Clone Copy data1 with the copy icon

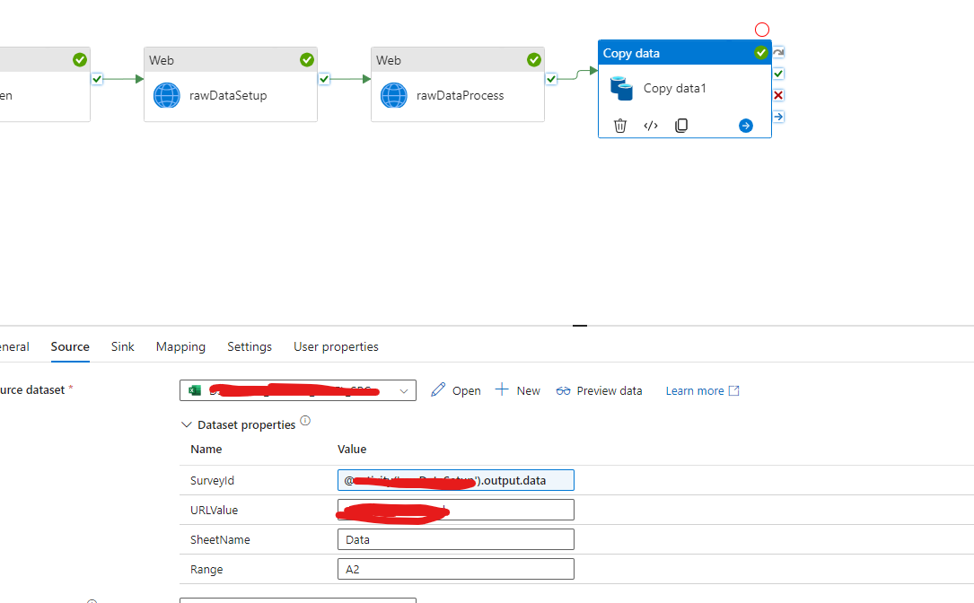[681, 125]
